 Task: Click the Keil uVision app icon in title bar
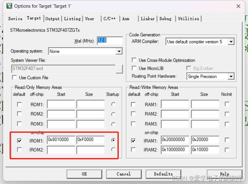click(x=9, y=6)
